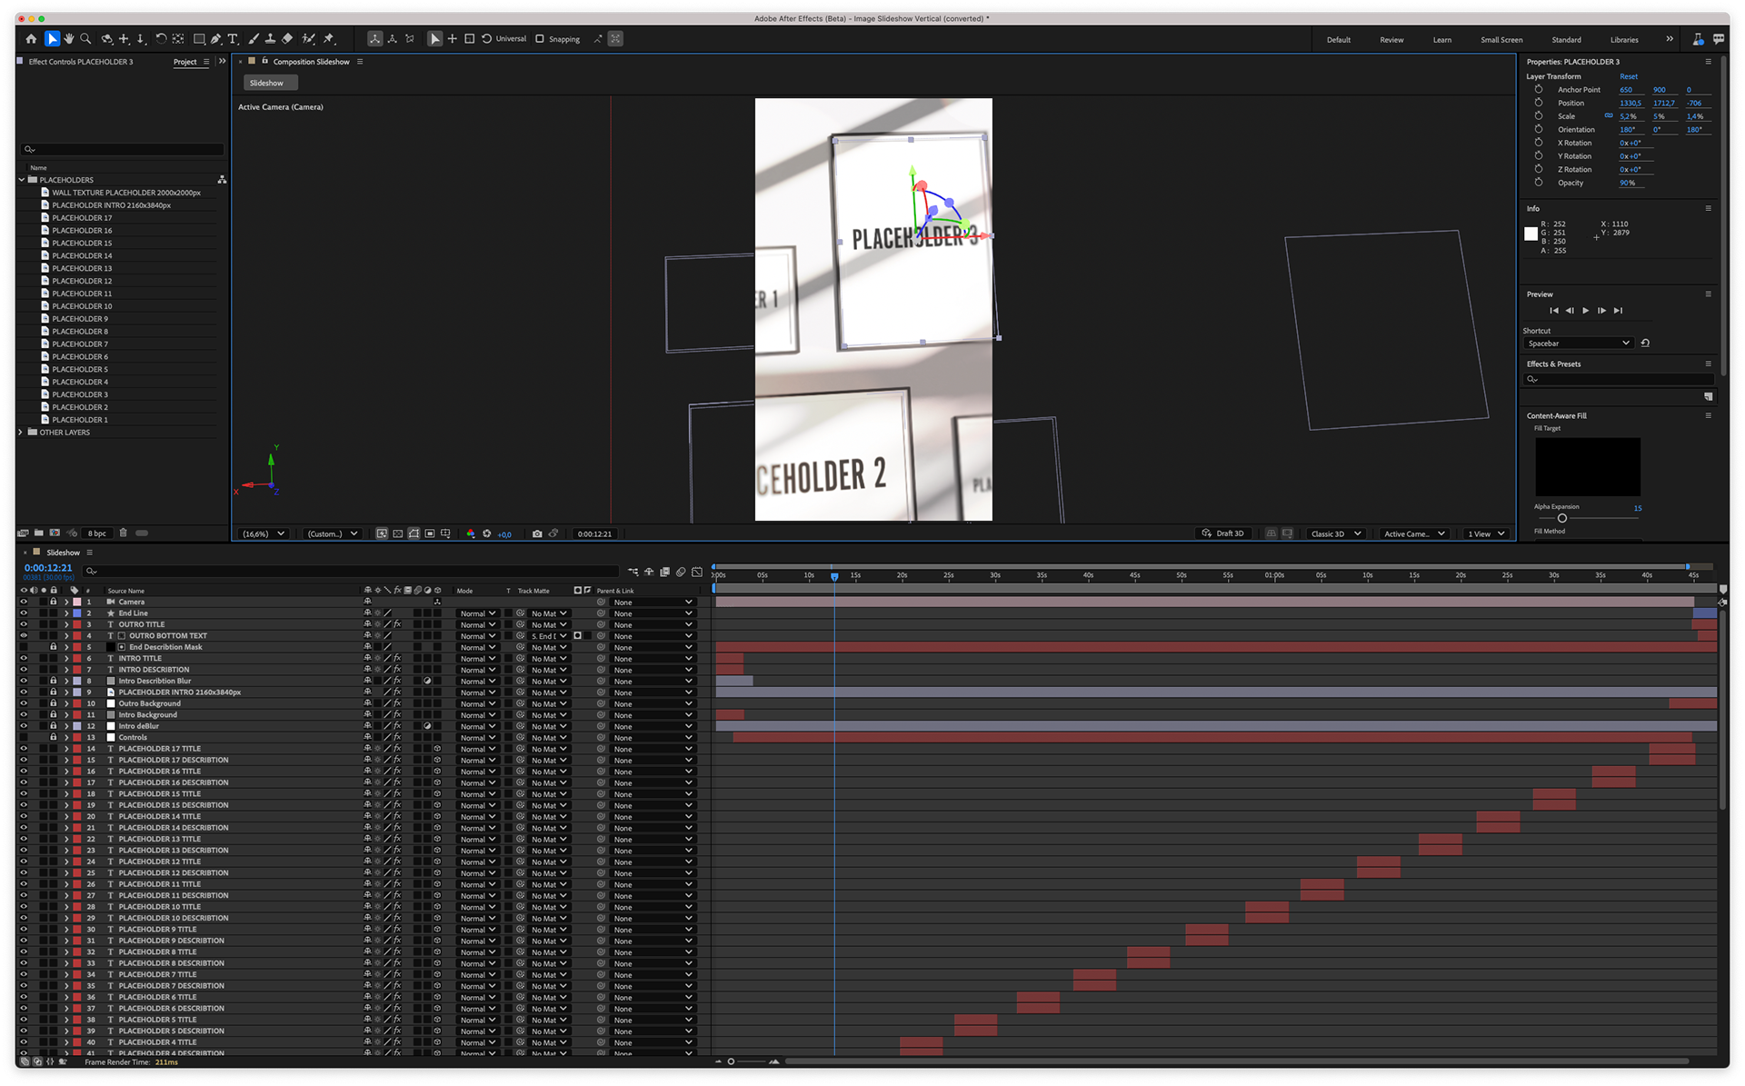The height and width of the screenshot is (1086, 1745).
Task: Select the Zoom tool
Action: 86,39
